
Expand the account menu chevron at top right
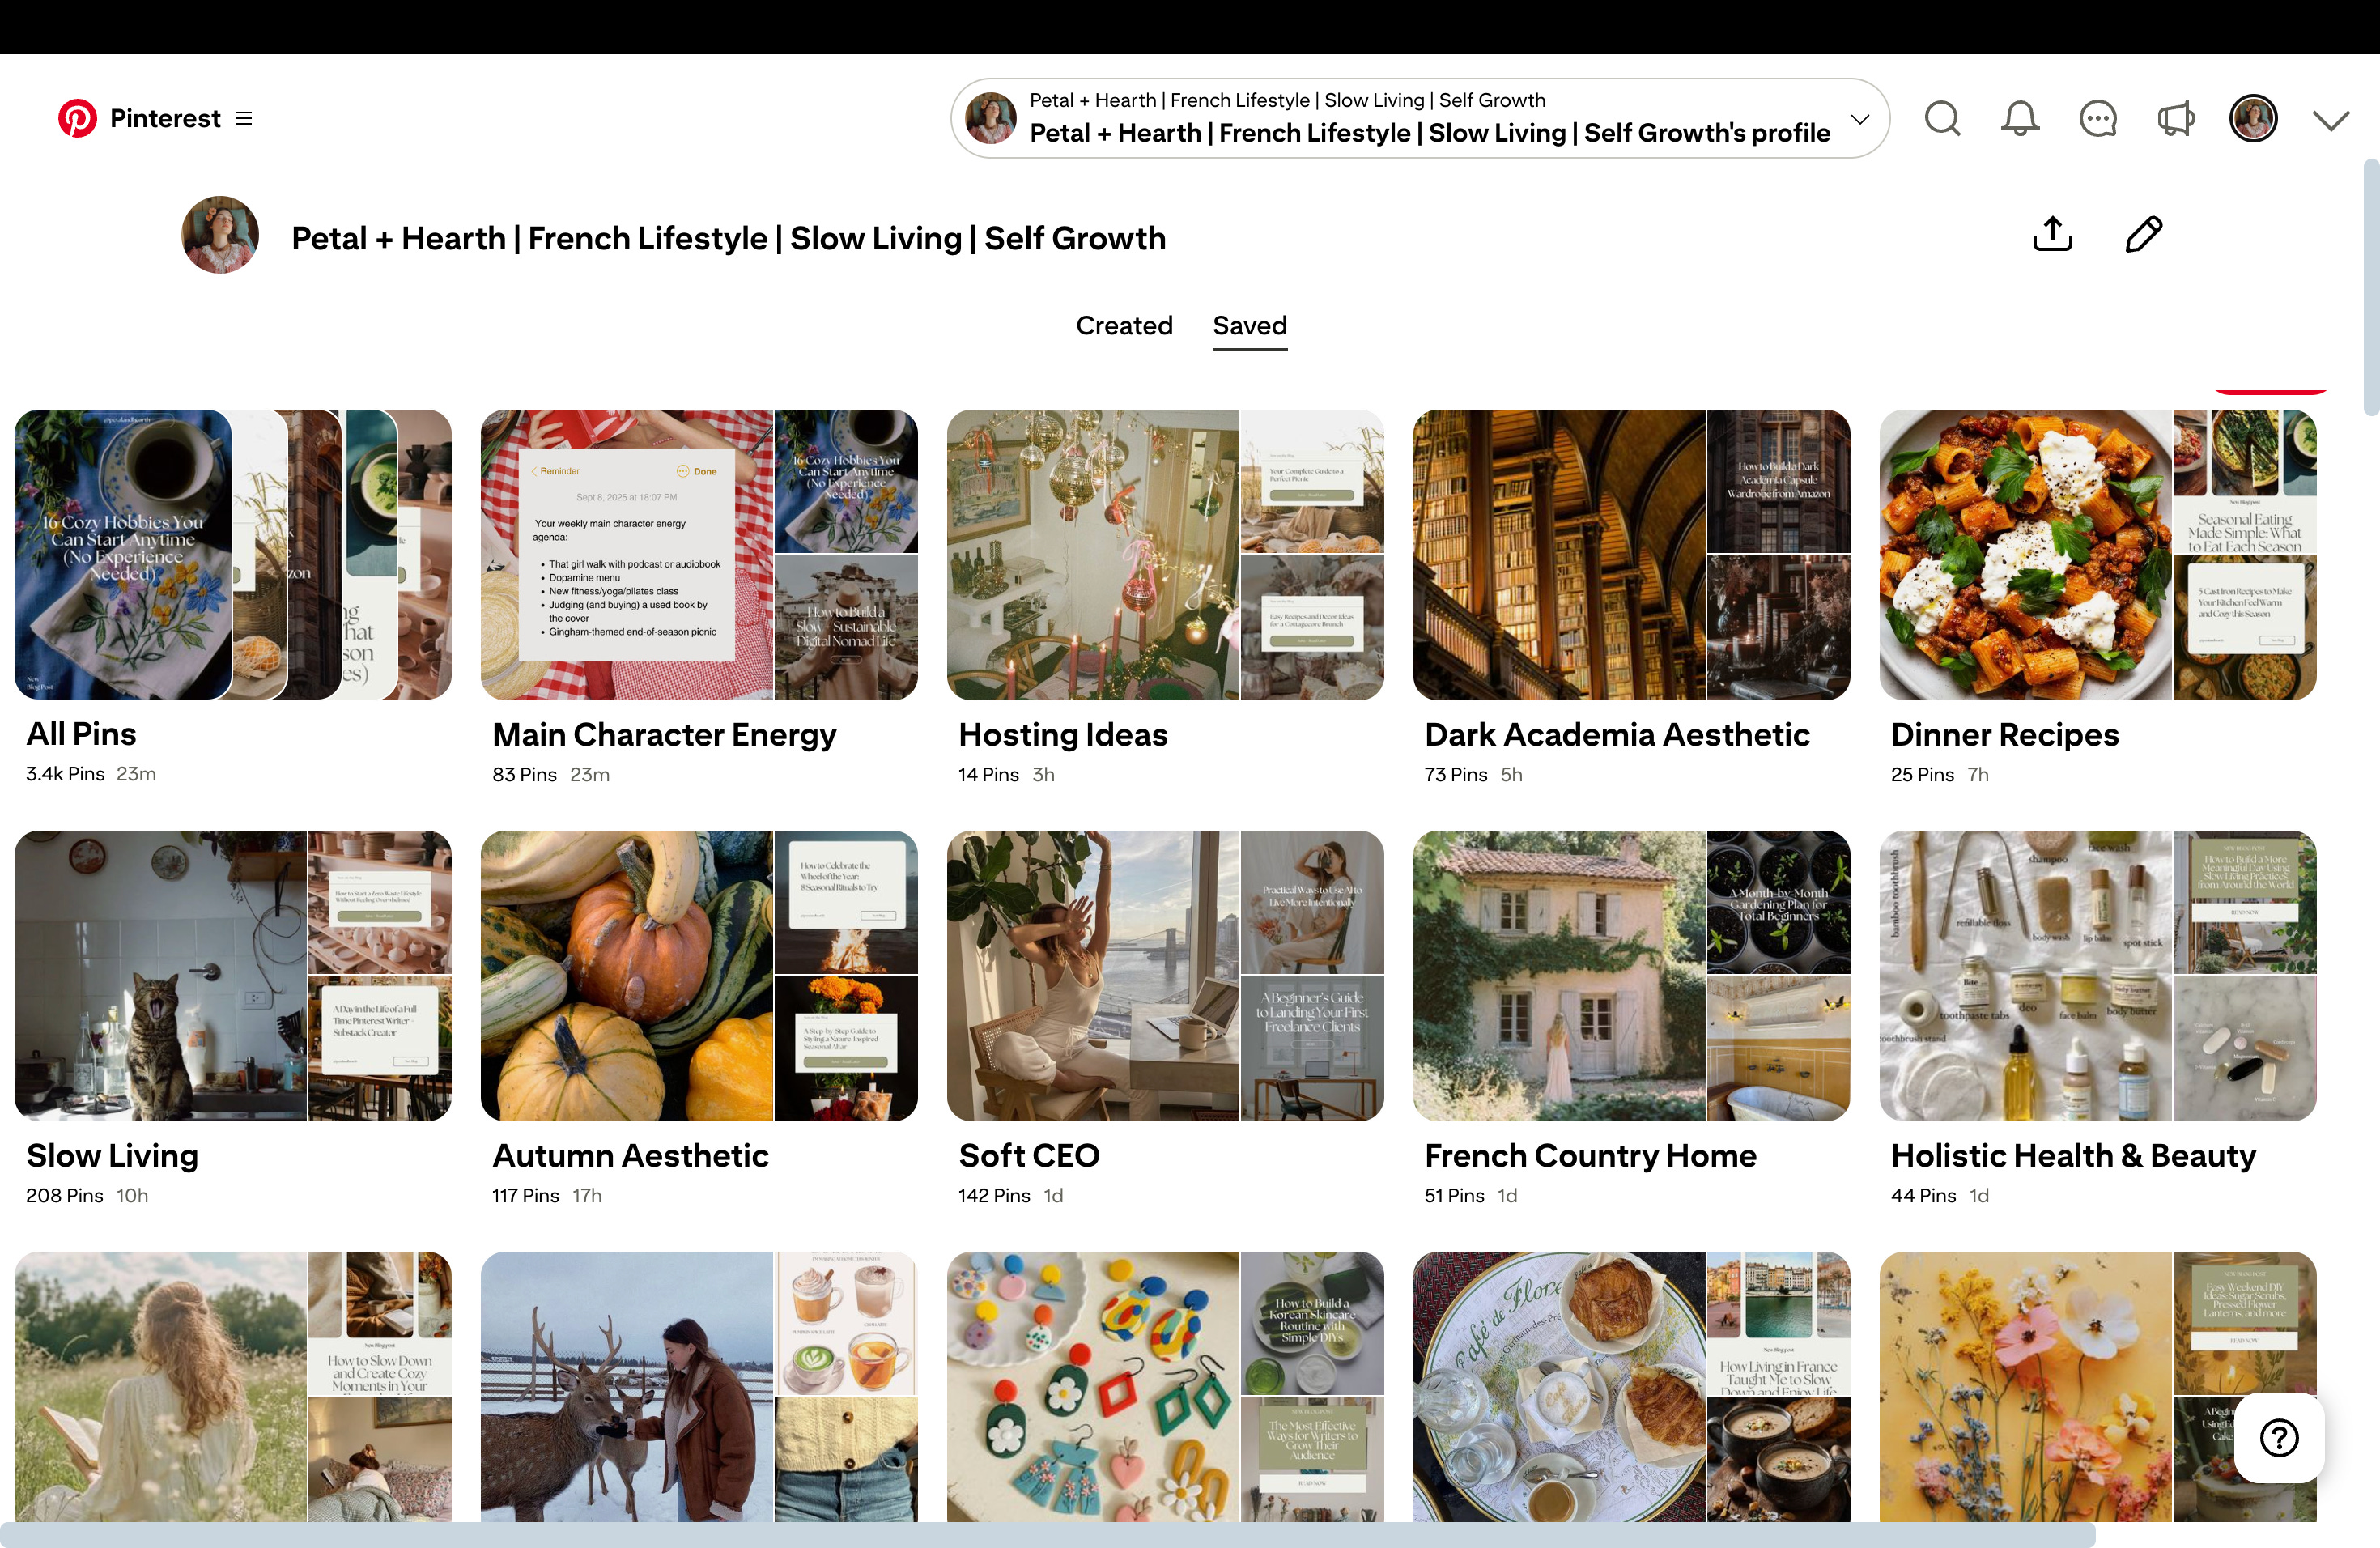(2330, 120)
